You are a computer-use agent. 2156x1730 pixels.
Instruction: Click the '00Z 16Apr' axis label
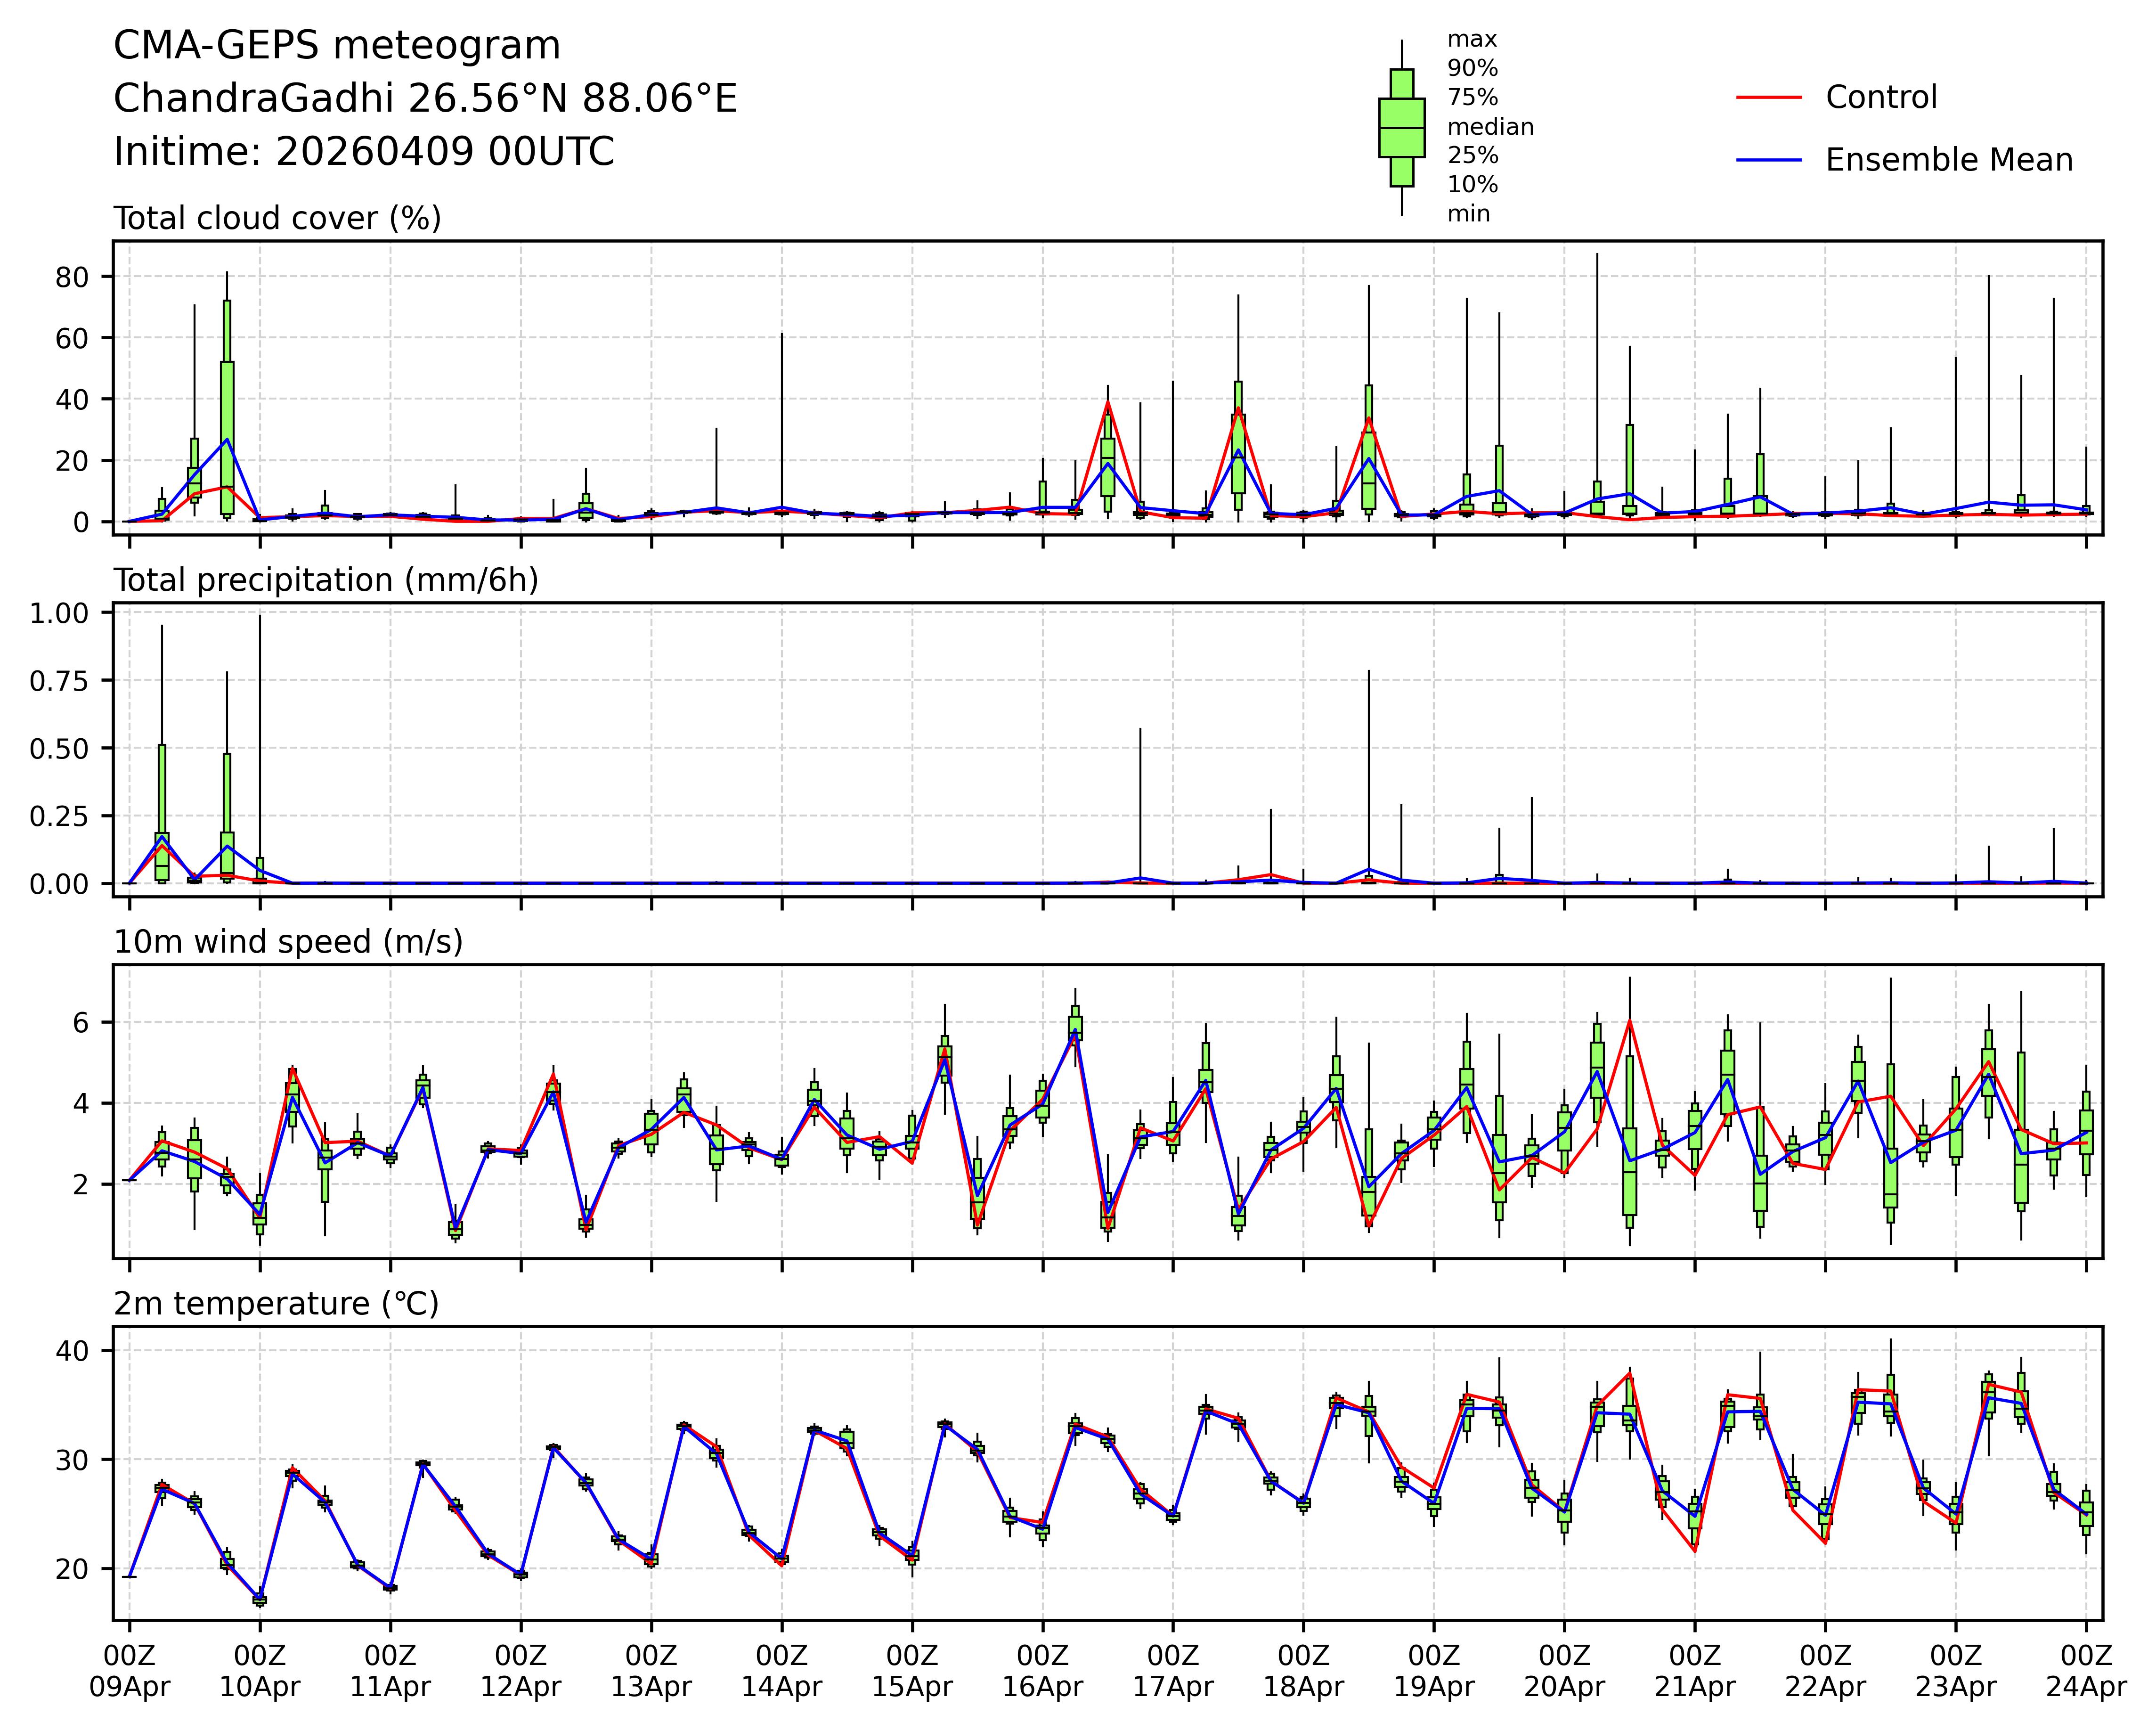(1042, 1671)
